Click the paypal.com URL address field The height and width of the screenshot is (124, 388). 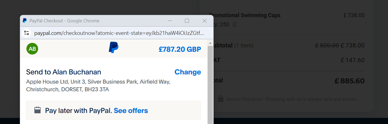pyautogui.click(x=119, y=33)
